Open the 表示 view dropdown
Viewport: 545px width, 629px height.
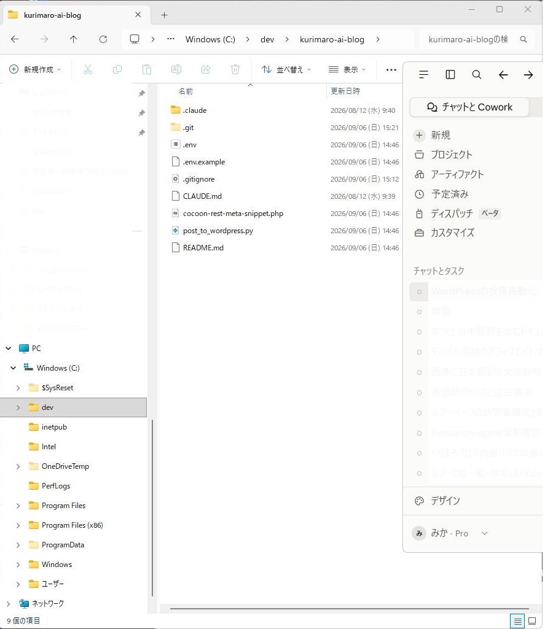pos(347,69)
